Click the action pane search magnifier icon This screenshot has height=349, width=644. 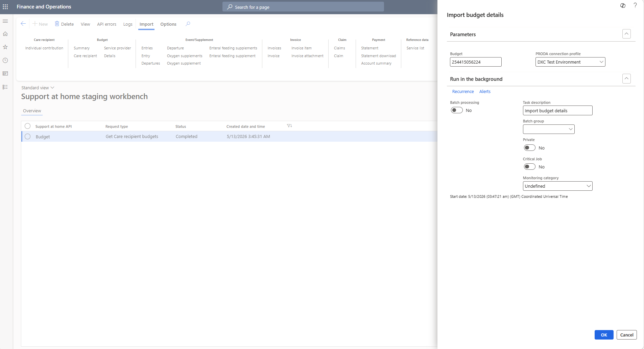pyautogui.click(x=188, y=24)
